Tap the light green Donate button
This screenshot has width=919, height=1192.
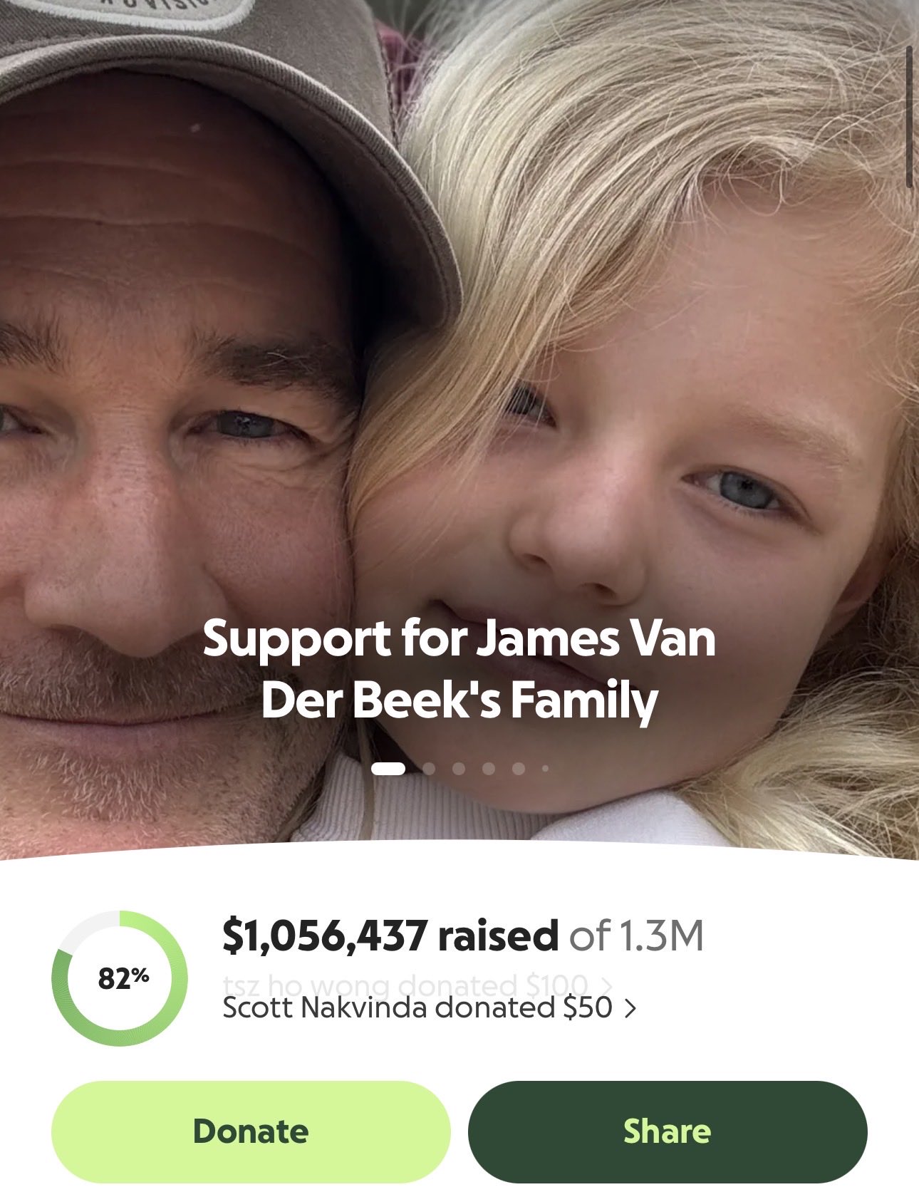[251, 1131]
